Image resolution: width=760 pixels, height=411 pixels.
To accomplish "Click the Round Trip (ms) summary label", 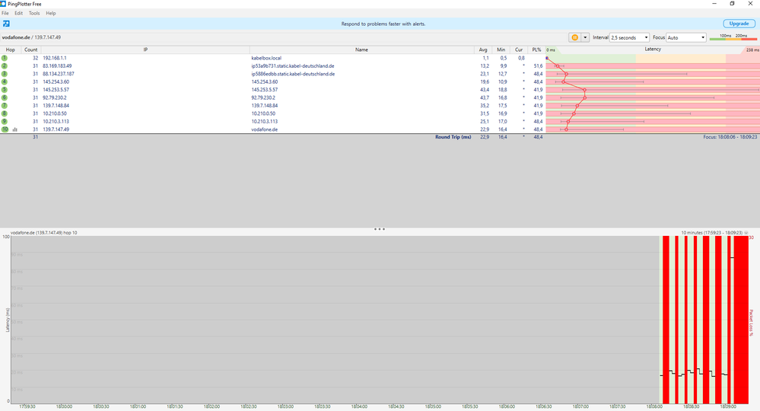I will pos(453,137).
